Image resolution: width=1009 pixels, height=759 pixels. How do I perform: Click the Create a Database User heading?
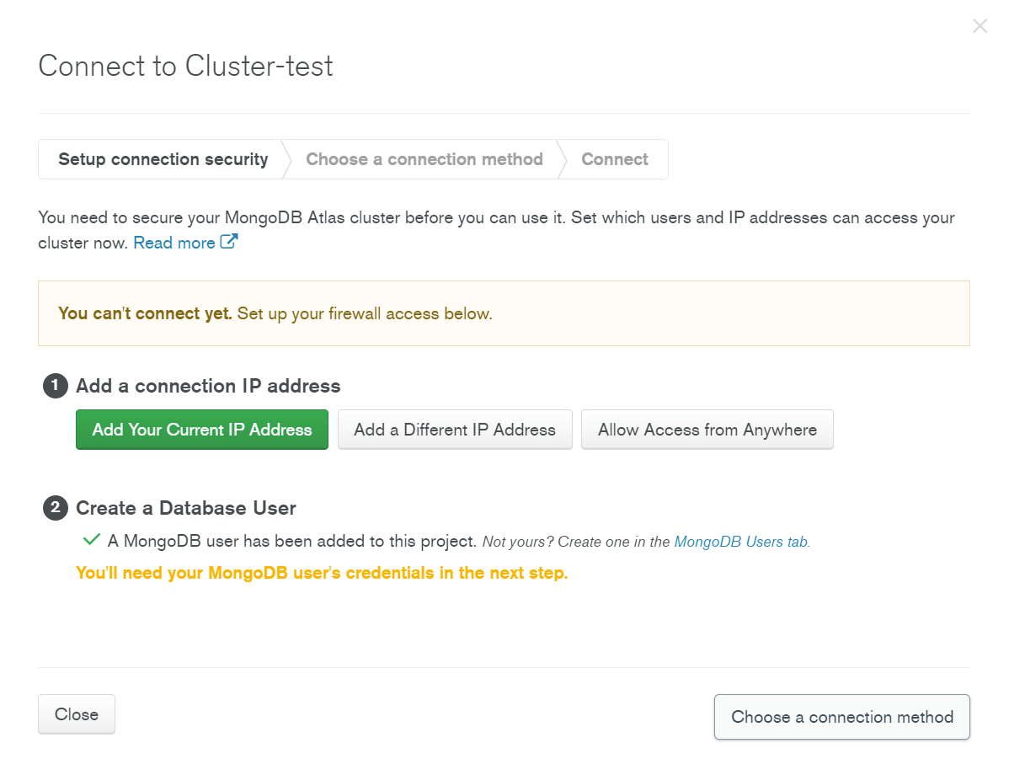pos(186,508)
